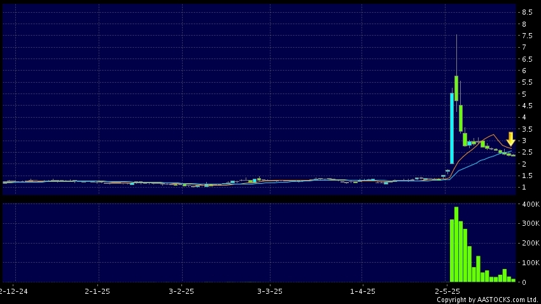This screenshot has width=541, height=304.
Task: Click the 2-1-25 date label
Action: coord(97,291)
